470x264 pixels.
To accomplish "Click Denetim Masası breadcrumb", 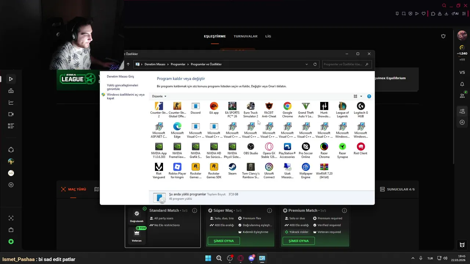I will (x=155, y=64).
